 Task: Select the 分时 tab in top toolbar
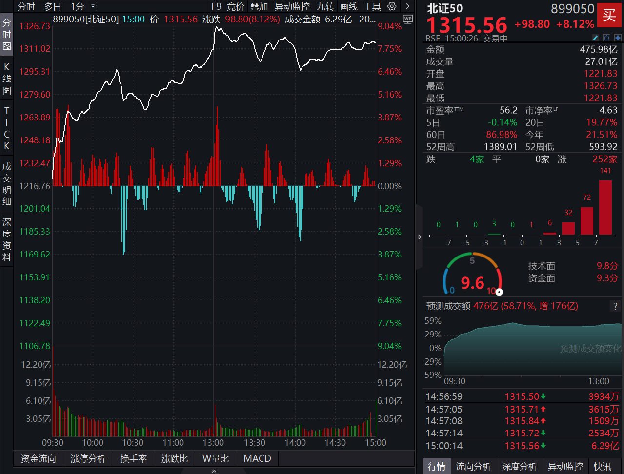(x=26, y=6)
